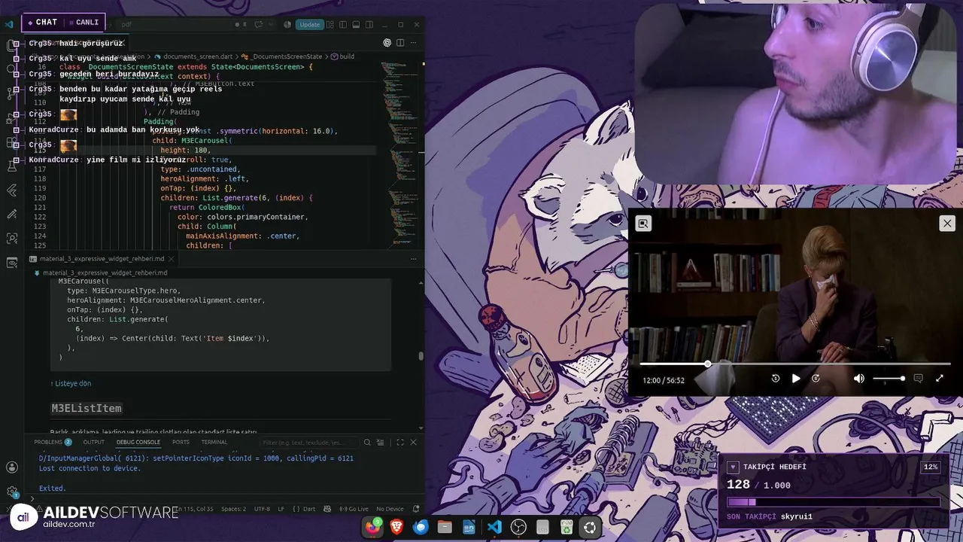Open the Trash in the dock

tap(567, 527)
